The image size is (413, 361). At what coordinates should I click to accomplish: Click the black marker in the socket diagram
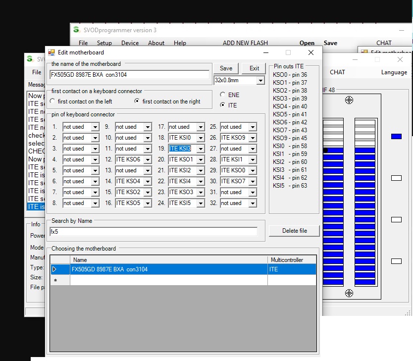tap(325, 150)
